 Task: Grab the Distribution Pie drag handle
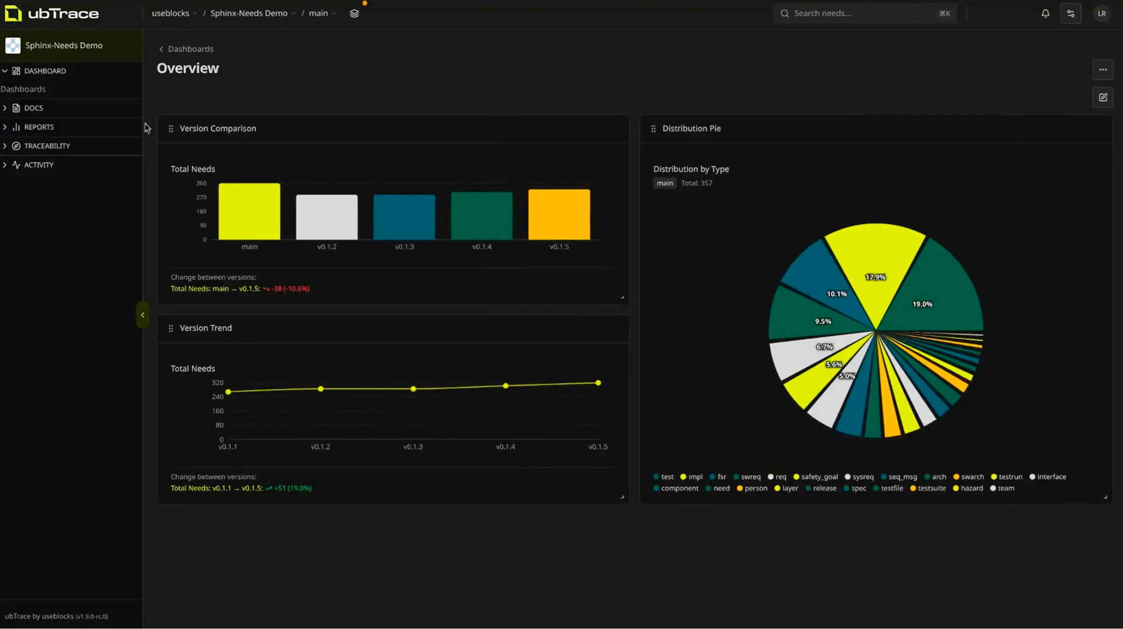654,128
